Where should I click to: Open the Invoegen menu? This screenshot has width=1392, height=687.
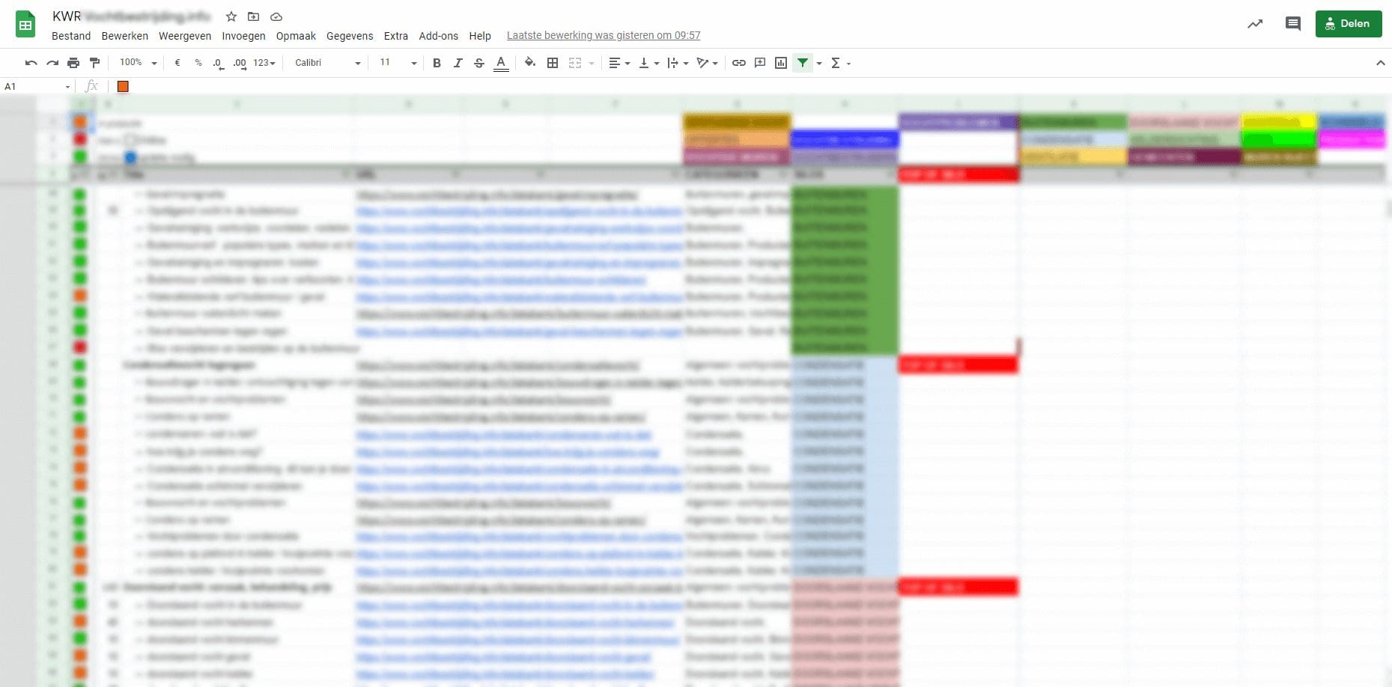[x=243, y=36]
